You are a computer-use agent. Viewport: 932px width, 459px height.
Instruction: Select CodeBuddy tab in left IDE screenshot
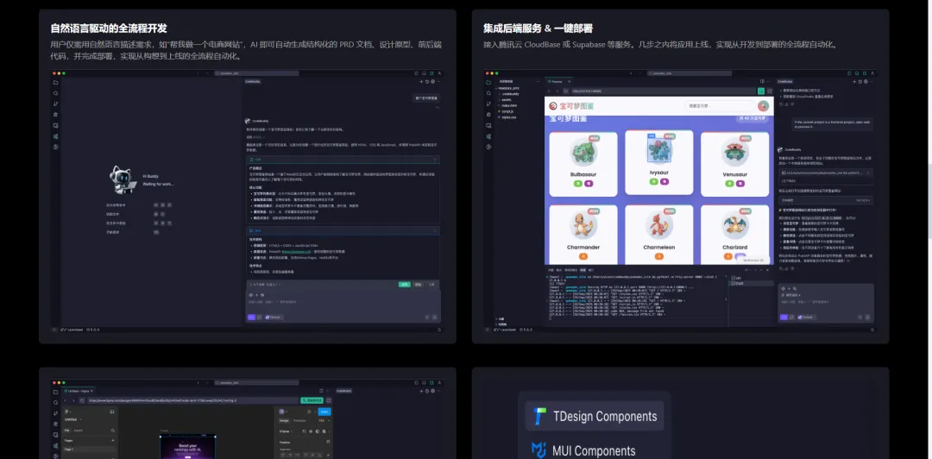coord(253,81)
